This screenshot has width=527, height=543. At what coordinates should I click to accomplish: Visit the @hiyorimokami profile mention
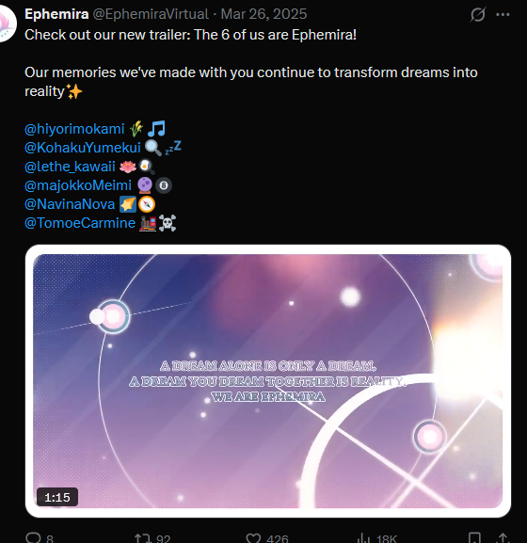[x=74, y=129]
